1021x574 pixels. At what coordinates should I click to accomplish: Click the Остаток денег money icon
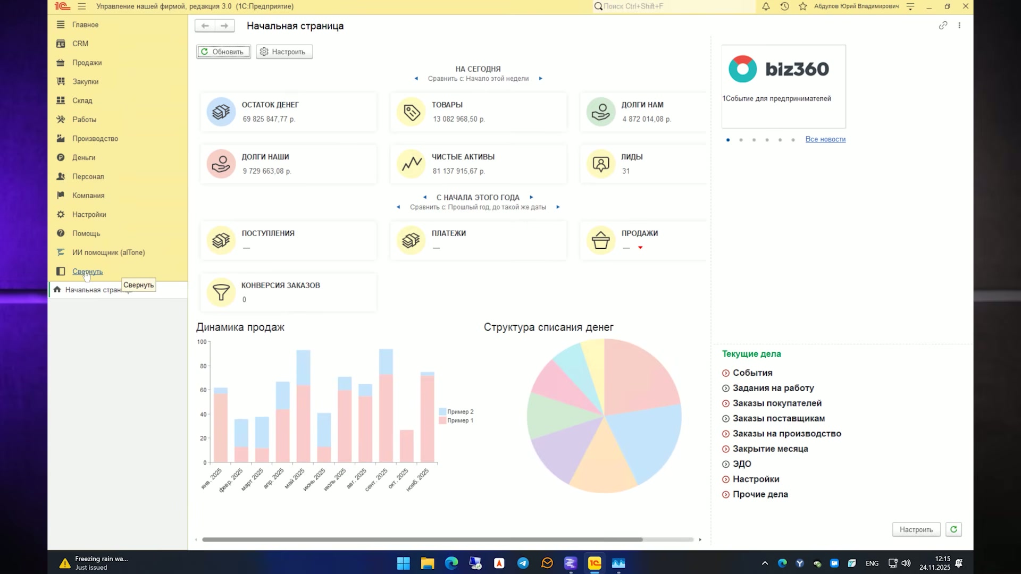pos(221,112)
